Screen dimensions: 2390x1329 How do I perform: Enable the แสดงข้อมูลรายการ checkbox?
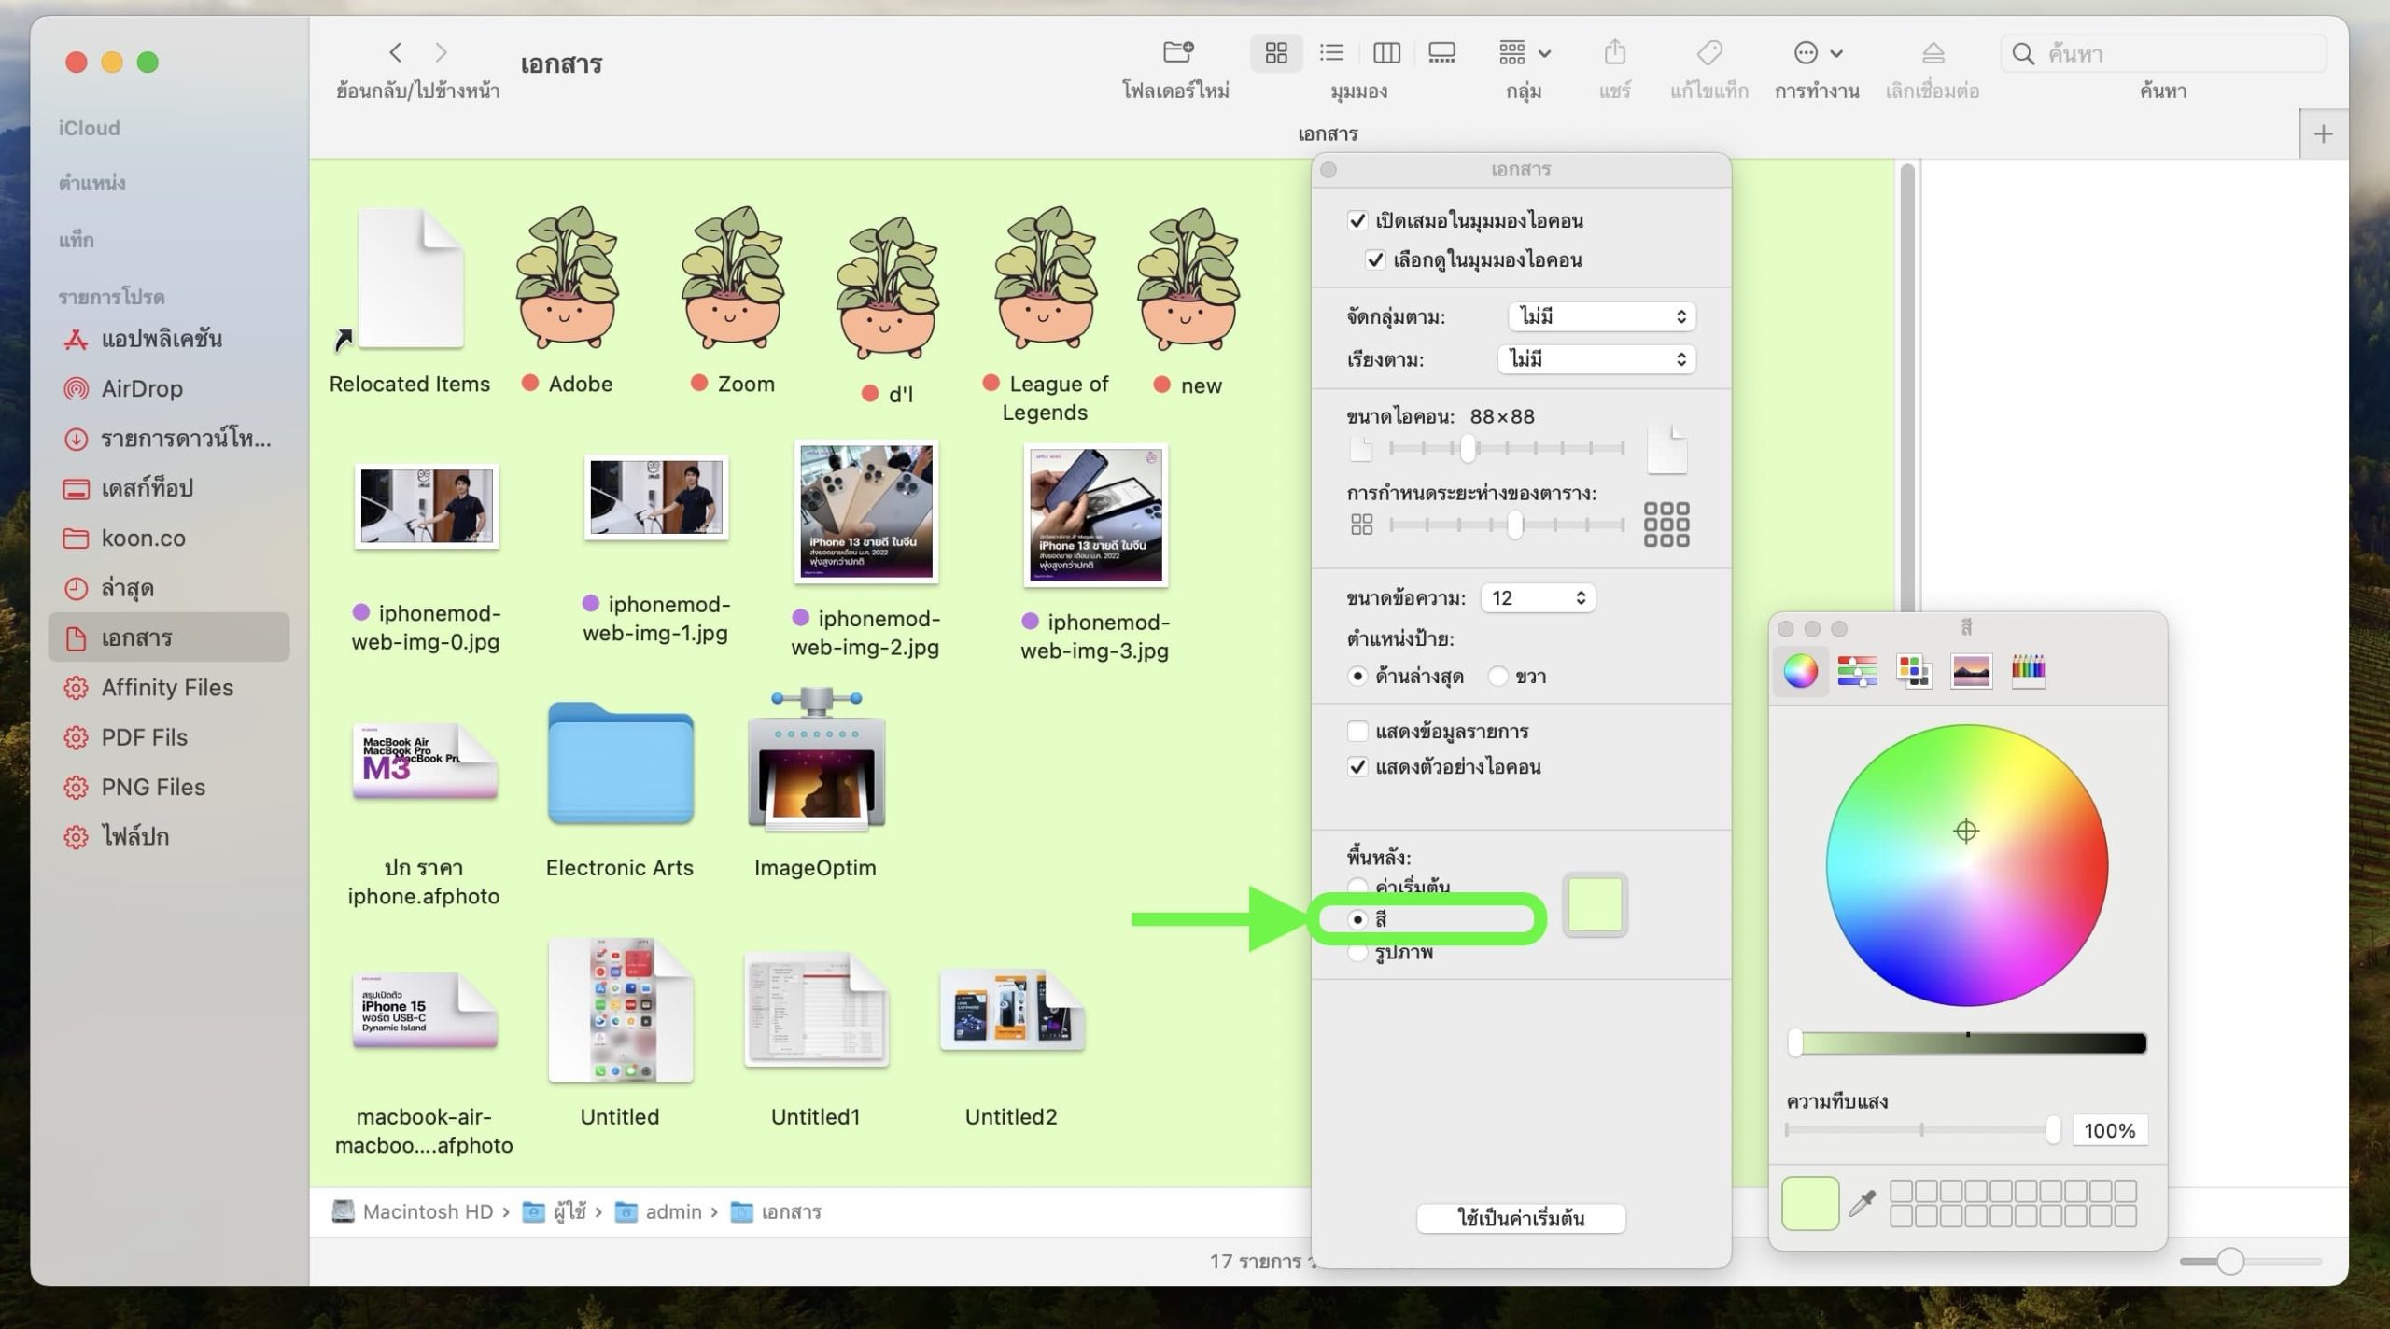tap(1357, 731)
